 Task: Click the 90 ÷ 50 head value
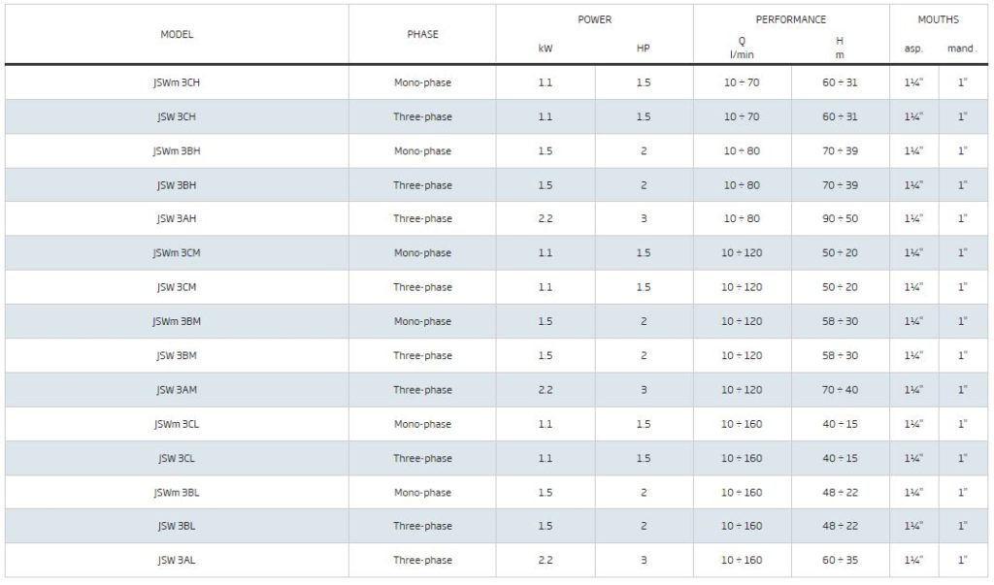click(x=840, y=218)
